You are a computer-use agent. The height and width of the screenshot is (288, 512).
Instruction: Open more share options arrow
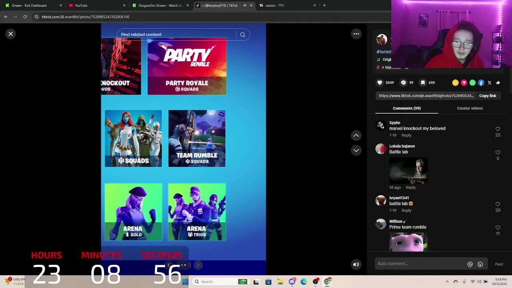pyautogui.click(x=498, y=83)
